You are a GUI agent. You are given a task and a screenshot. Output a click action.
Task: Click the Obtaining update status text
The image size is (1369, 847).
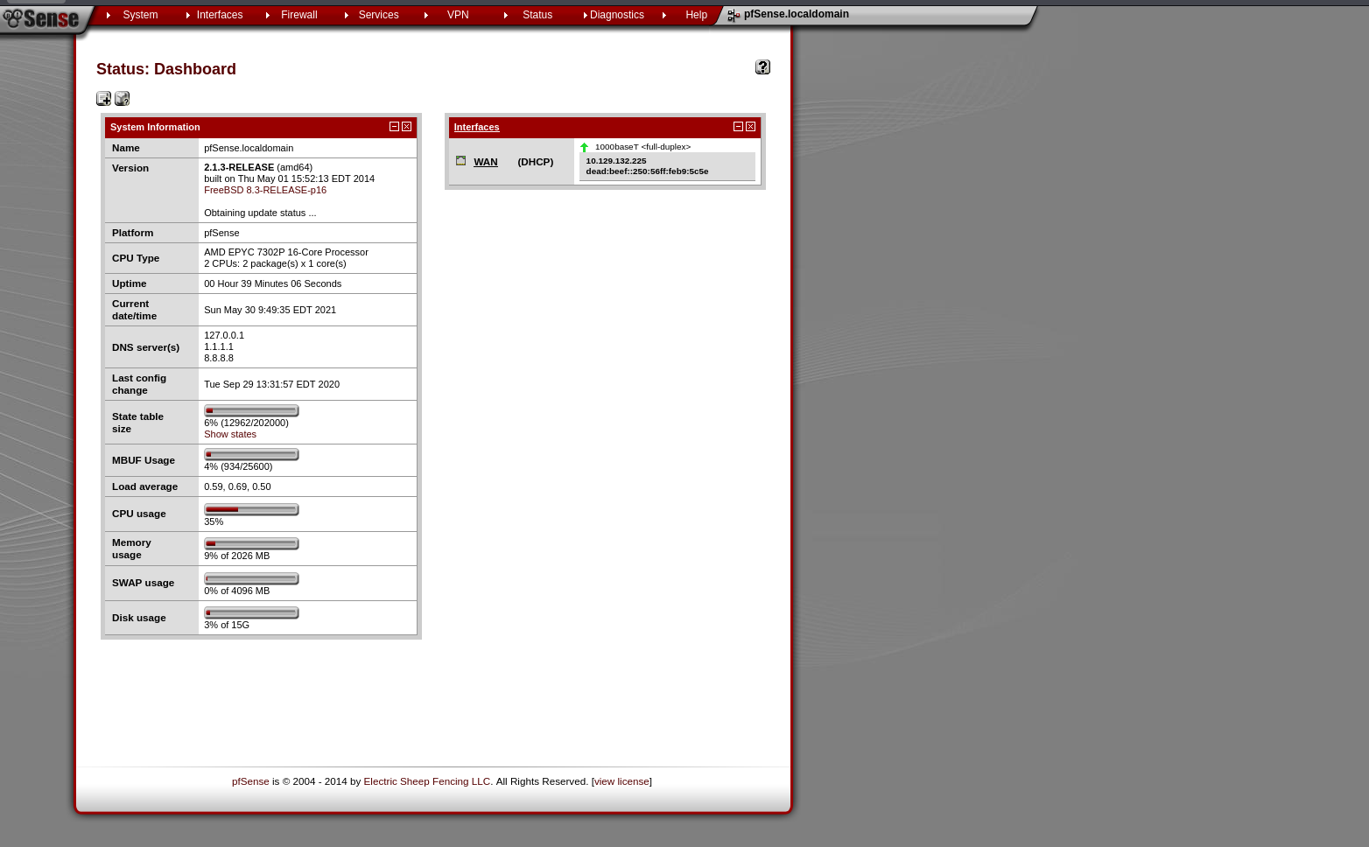(260, 213)
